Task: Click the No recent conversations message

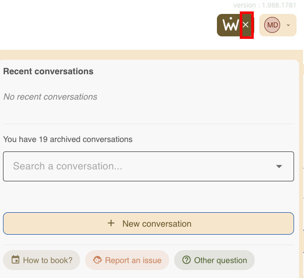Action: pyautogui.click(x=50, y=97)
